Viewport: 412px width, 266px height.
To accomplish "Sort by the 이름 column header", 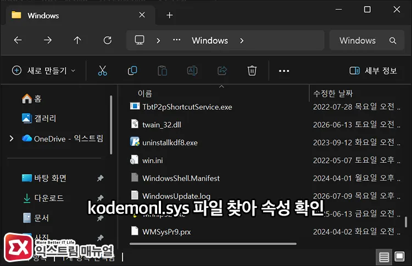I will tap(145, 93).
